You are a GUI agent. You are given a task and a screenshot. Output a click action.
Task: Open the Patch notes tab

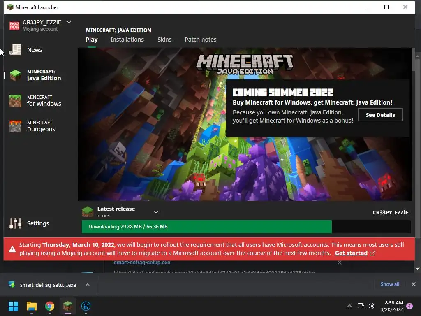[201, 39]
